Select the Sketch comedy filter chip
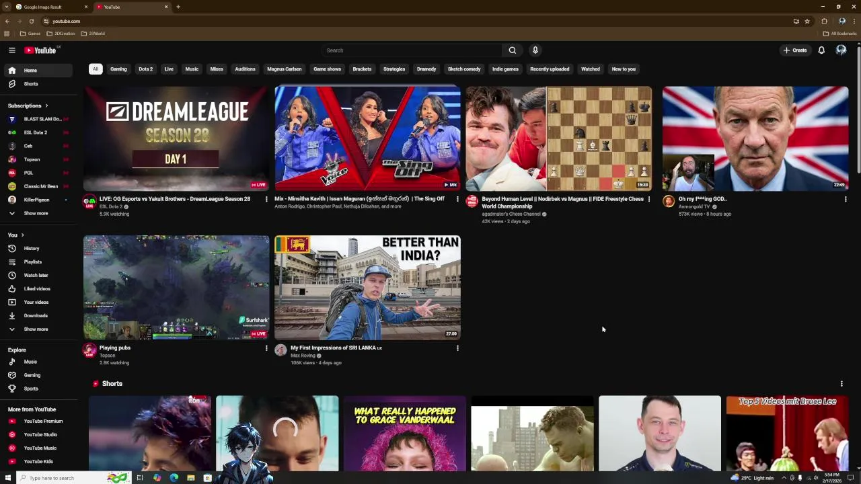The image size is (861, 484). pos(464,69)
